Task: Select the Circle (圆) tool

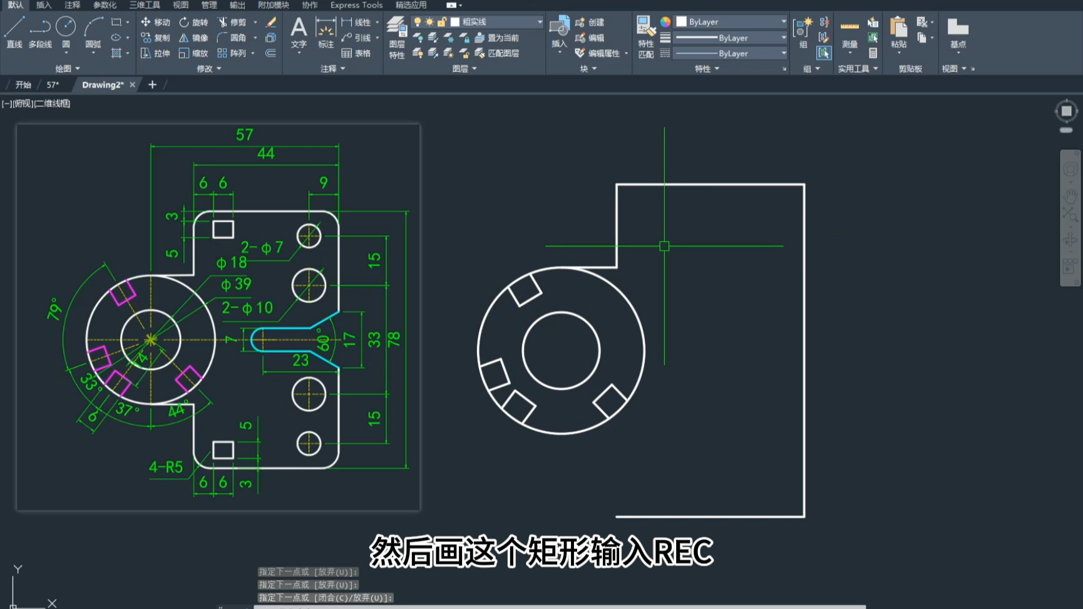Action: point(66,33)
